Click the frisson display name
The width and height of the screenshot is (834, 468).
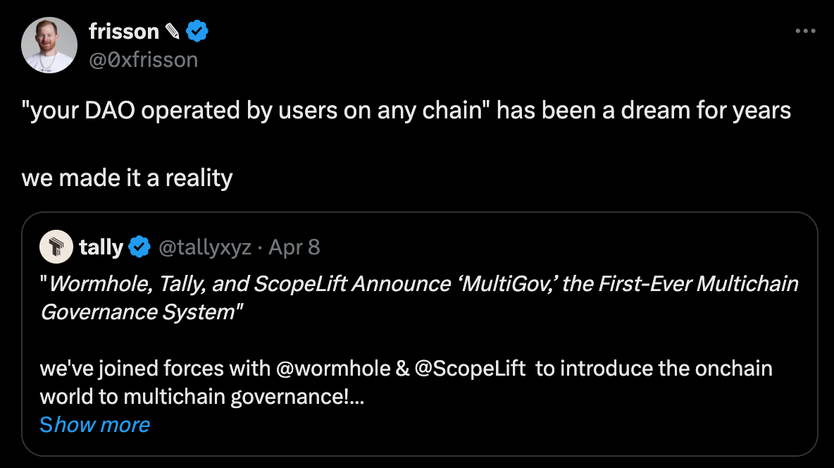[x=123, y=32]
